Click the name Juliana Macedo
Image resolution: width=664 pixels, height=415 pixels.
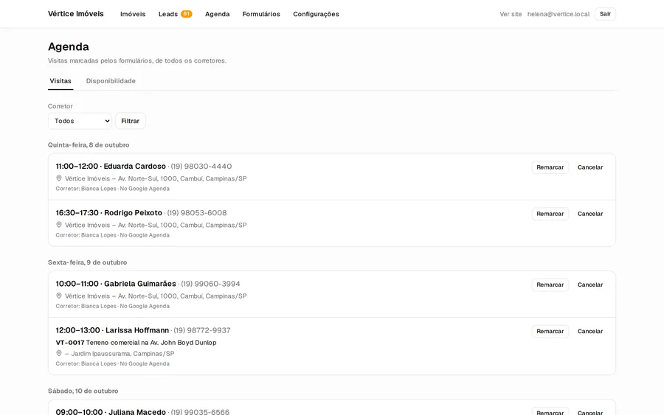137,411
